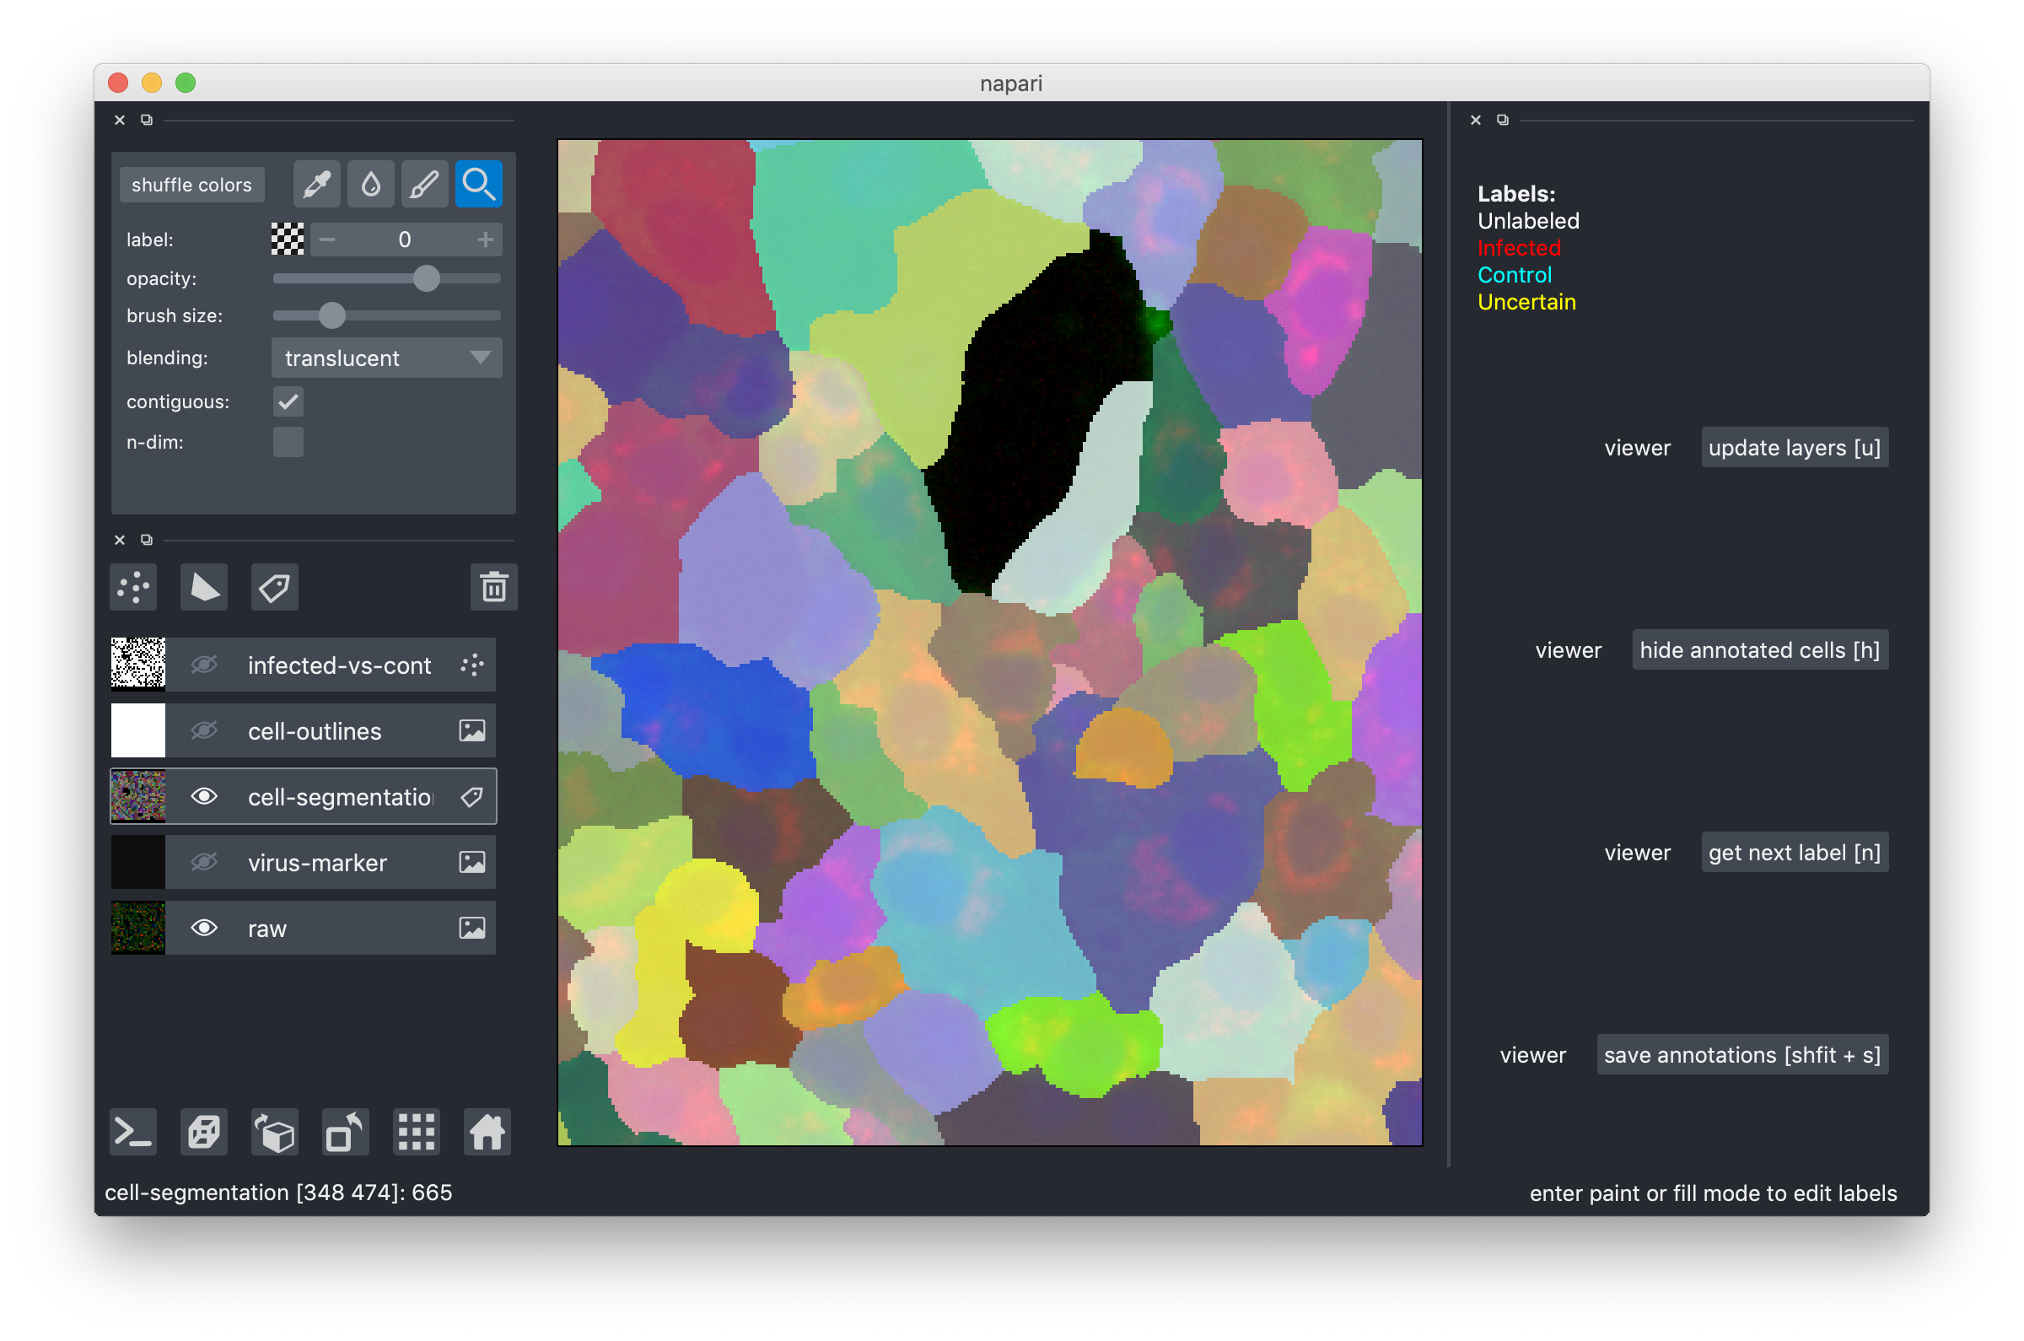Viewport: 2024px width, 1341px height.
Task: Add a new points layer
Action: [133, 588]
